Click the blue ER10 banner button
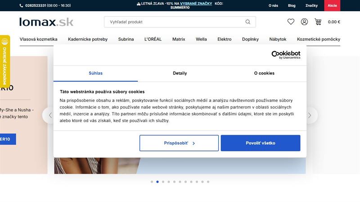360x202 pixels. 8,139
